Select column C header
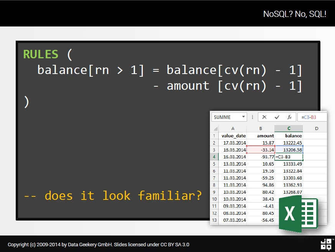335x252 pixels. coord(289,128)
